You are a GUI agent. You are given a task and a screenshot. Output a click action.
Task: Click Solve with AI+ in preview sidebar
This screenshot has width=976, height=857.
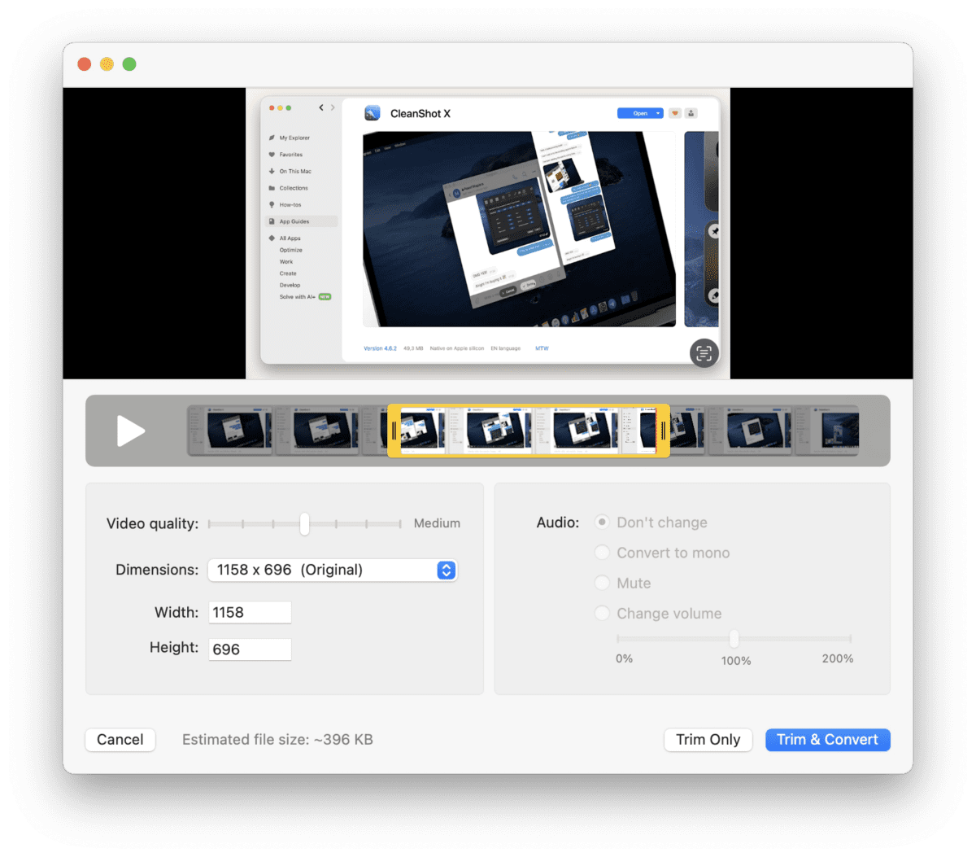click(305, 297)
